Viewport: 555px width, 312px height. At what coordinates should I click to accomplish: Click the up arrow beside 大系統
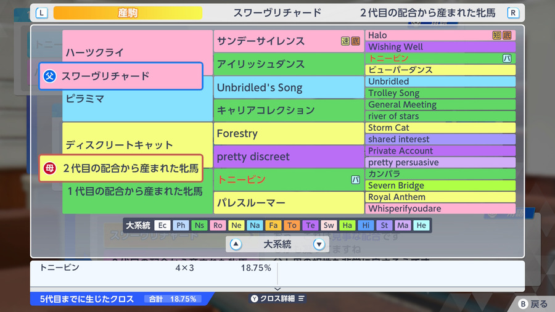coord(236,244)
